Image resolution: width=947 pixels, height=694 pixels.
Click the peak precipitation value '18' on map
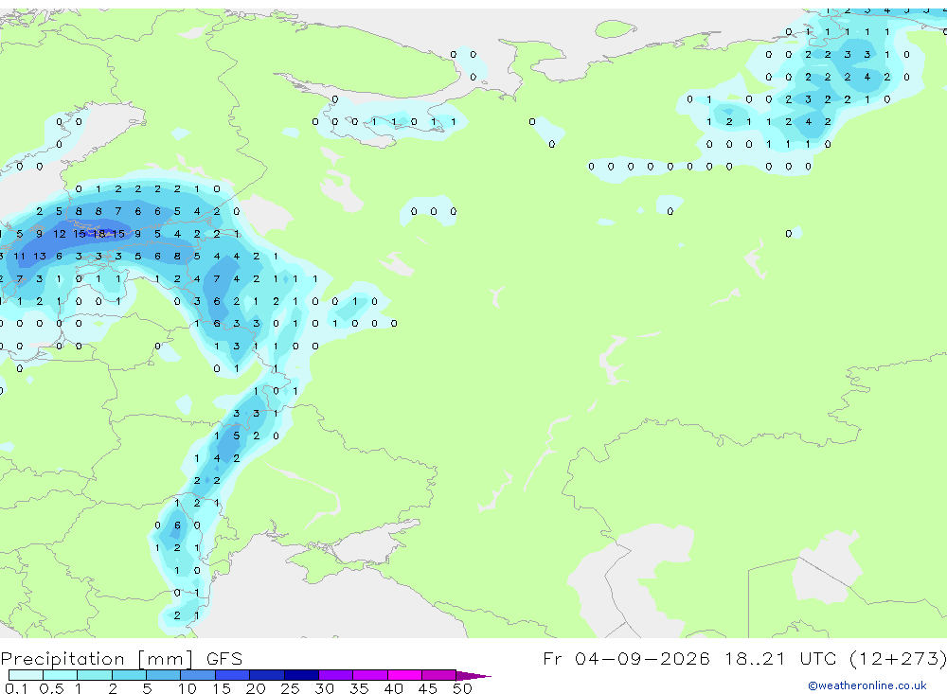(x=99, y=234)
